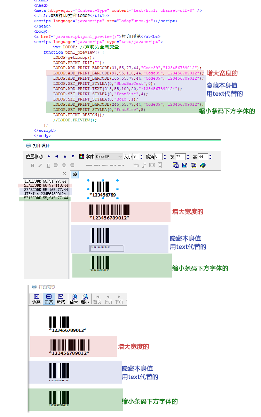Close the item list panel

click(64, 174)
